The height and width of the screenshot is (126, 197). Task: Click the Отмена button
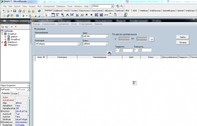coord(182,43)
